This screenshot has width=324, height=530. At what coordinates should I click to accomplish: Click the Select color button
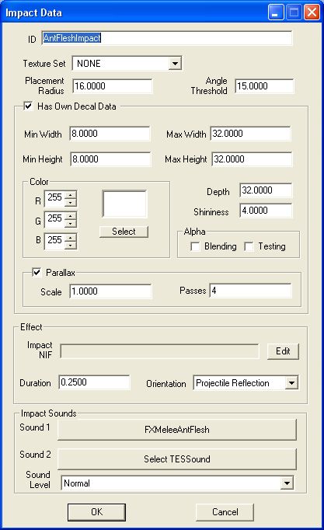pyautogui.click(x=124, y=232)
